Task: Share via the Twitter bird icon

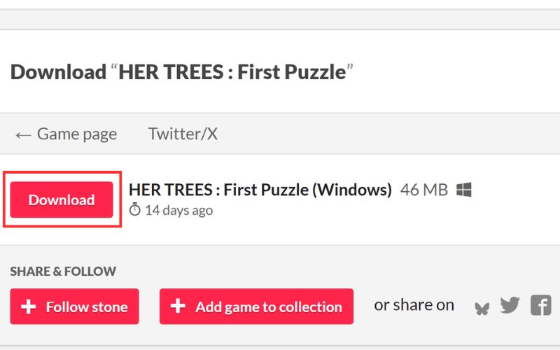Action: pos(510,305)
